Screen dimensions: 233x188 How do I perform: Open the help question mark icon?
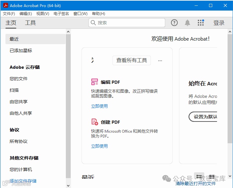[x=174, y=23]
